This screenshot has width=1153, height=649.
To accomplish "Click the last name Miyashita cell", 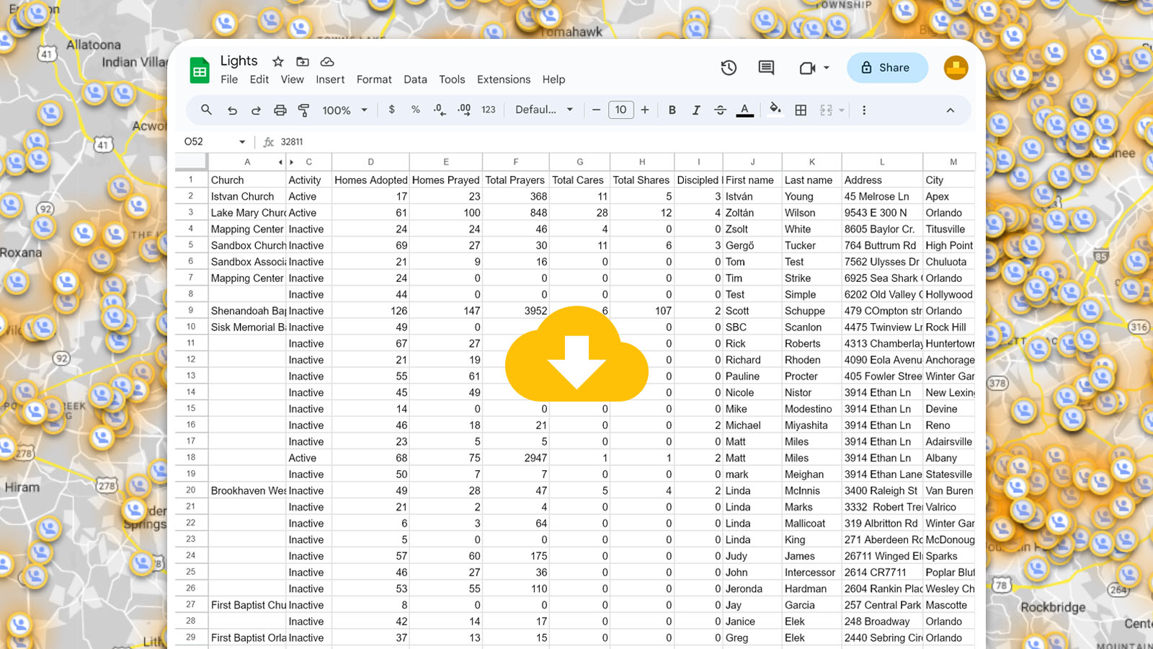I will [x=811, y=425].
